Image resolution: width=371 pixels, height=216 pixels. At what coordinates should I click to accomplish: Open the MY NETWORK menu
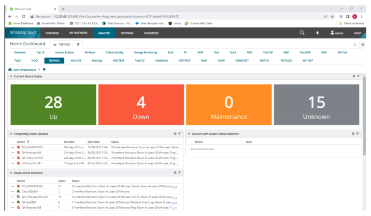tap(78, 33)
